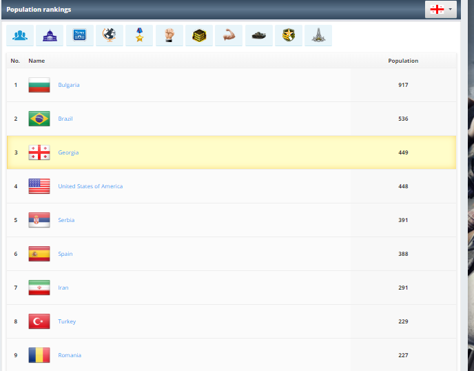Select Georgia's population value 449
This screenshot has height=371, width=474.
pos(403,152)
